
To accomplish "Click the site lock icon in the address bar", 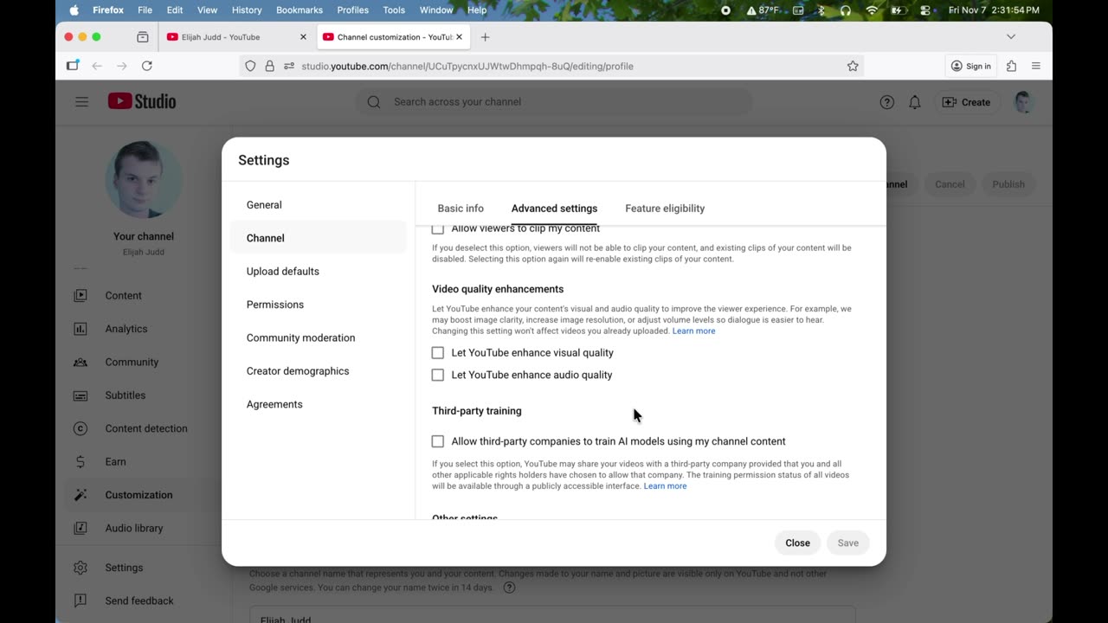I will coord(269,66).
